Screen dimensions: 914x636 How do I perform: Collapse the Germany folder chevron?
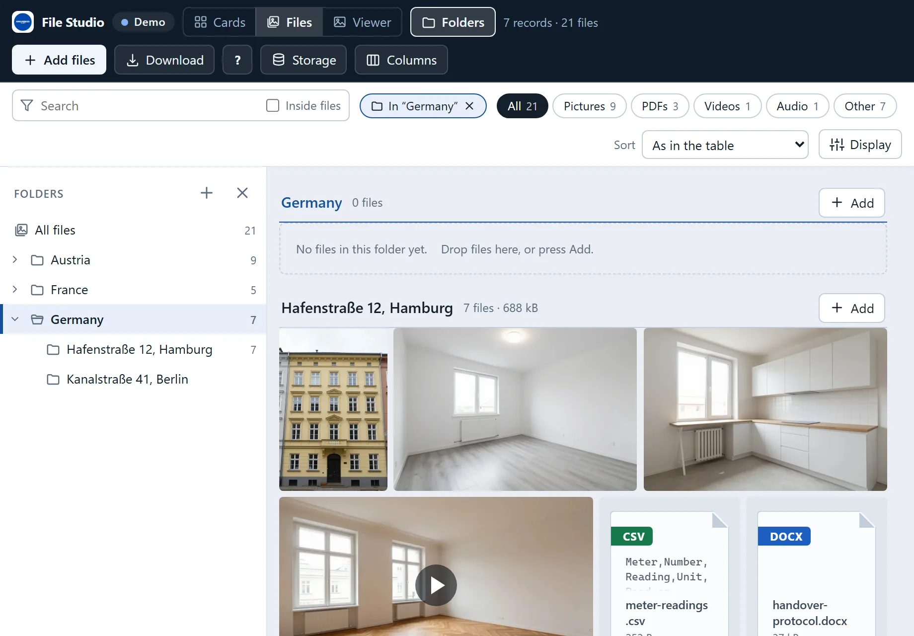pos(15,319)
